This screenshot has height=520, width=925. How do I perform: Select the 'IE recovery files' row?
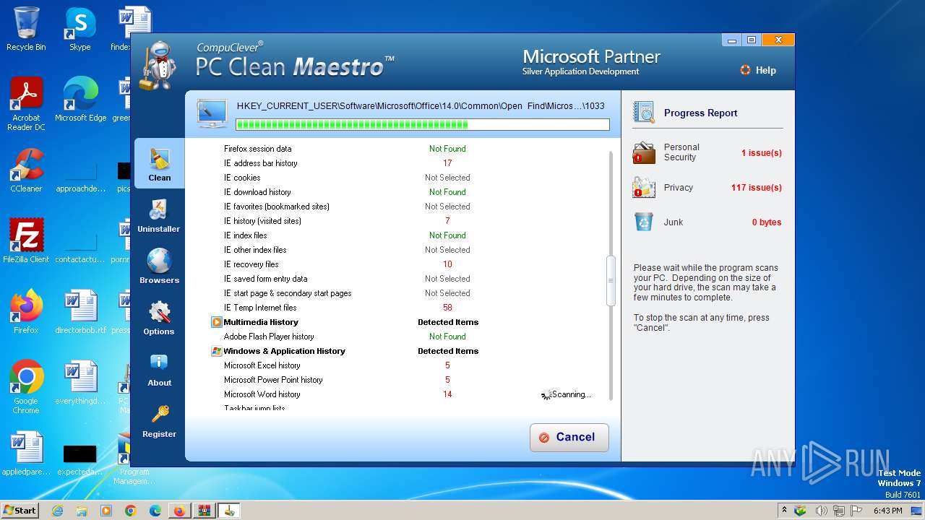(408, 264)
